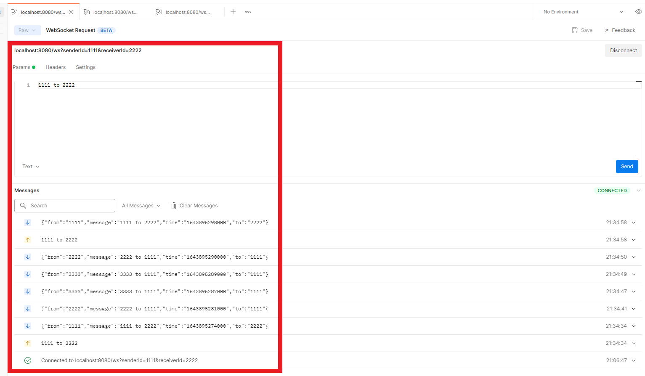Click the Feedback arrow icon

coord(606,30)
